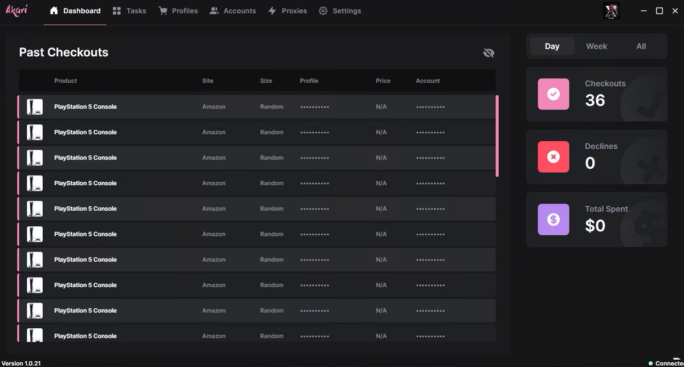The width and height of the screenshot is (684, 367).
Task: Open the Settings tab
Action: pyautogui.click(x=340, y=11)
